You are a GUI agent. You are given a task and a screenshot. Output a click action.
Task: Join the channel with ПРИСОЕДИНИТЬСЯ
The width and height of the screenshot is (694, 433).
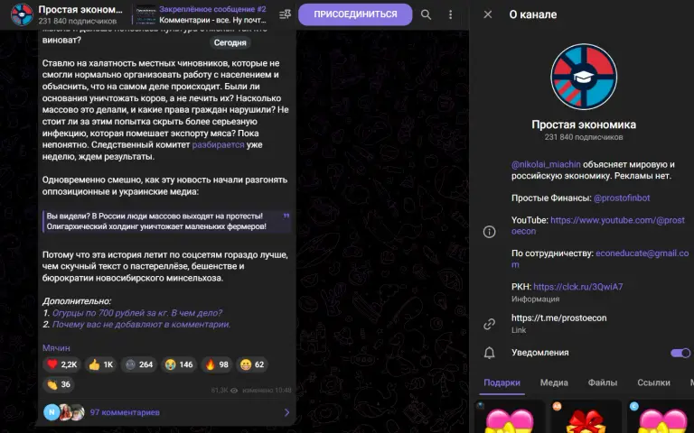[x=355, y=14]
